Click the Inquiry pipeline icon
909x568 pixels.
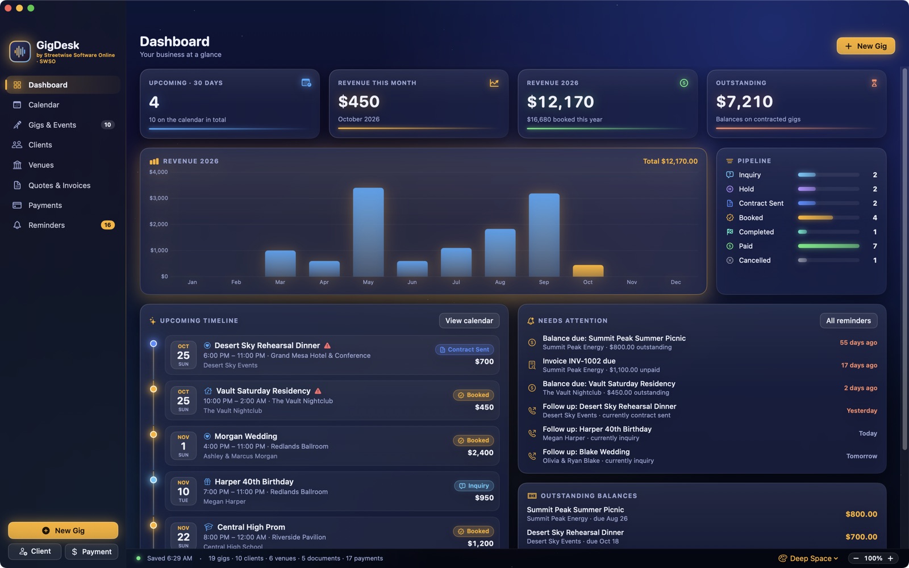pos(730,175)
